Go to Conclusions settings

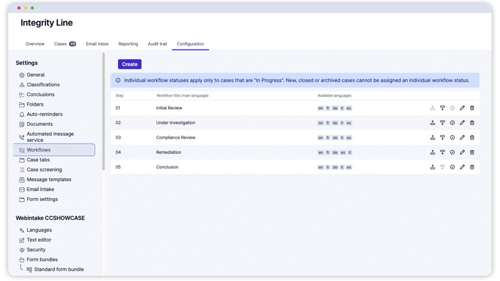[x=41, y=95]
